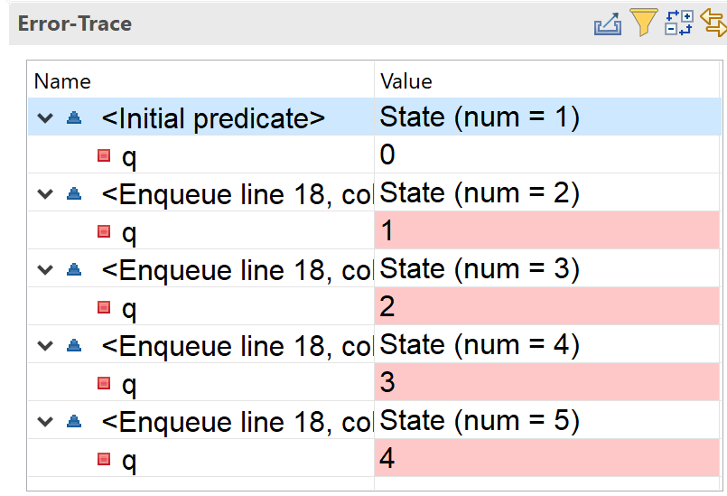Click the Name column header
The height and width of the screenshot is (496, 727).
coord(63,81)
